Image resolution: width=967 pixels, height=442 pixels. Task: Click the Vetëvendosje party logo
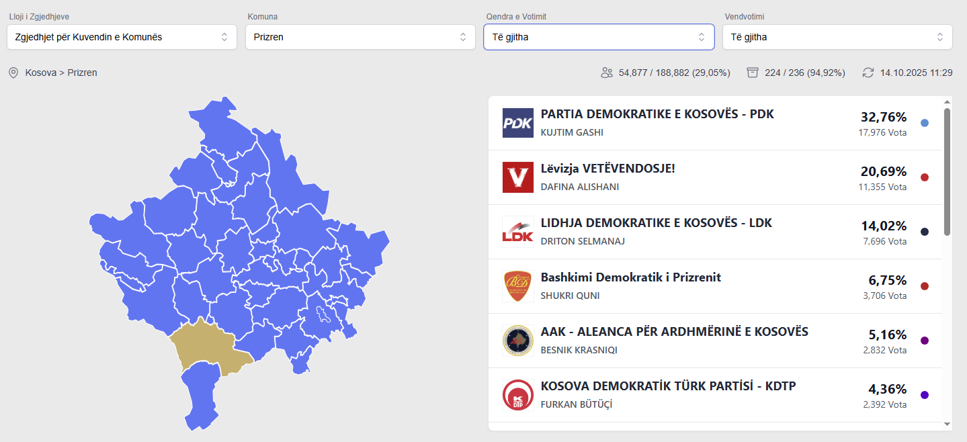[x=517, y=177]
